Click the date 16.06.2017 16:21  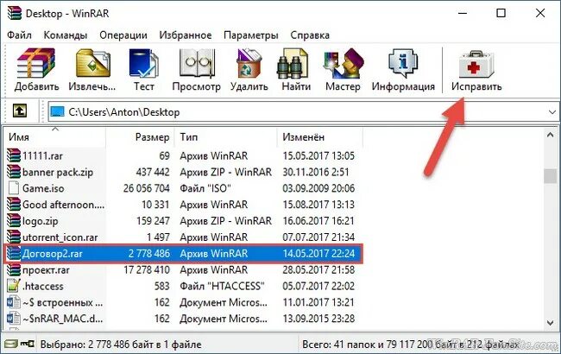click(318, 221)
